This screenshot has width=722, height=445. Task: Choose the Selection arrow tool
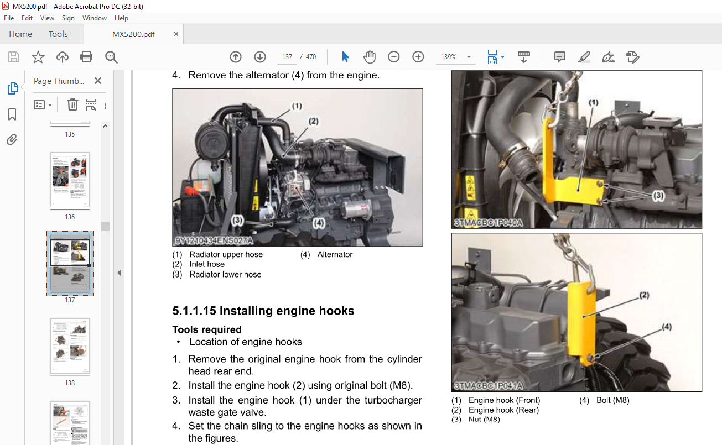click(x=346, y=57)
